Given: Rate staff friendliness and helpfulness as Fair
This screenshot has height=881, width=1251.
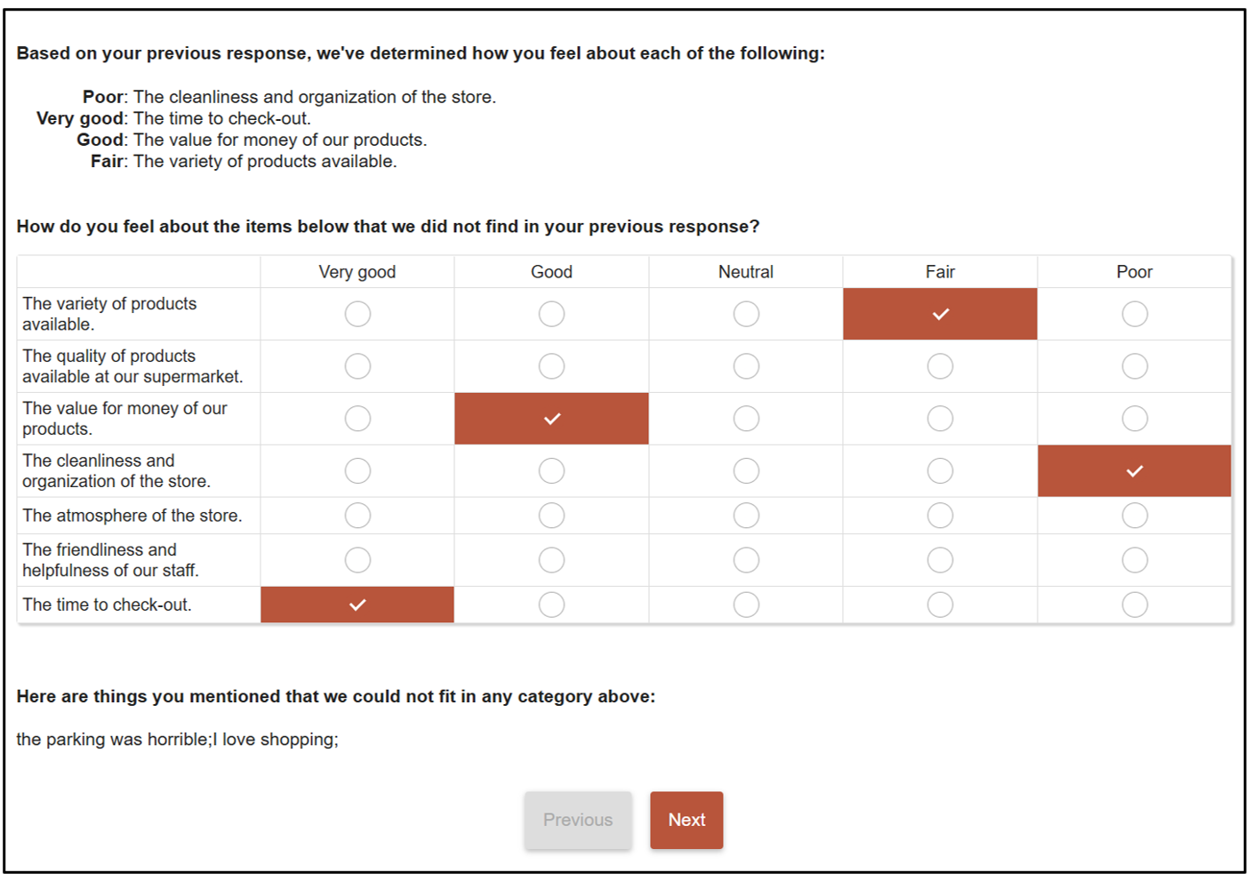Looking at the screenshot, I should [940, 560].
